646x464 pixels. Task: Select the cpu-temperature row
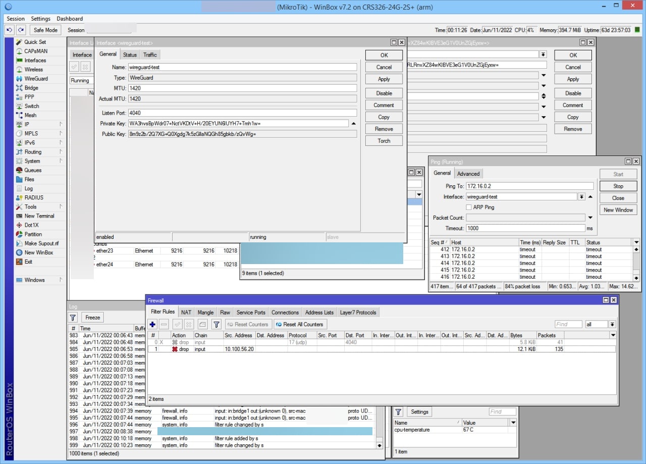tap(455, 430)
